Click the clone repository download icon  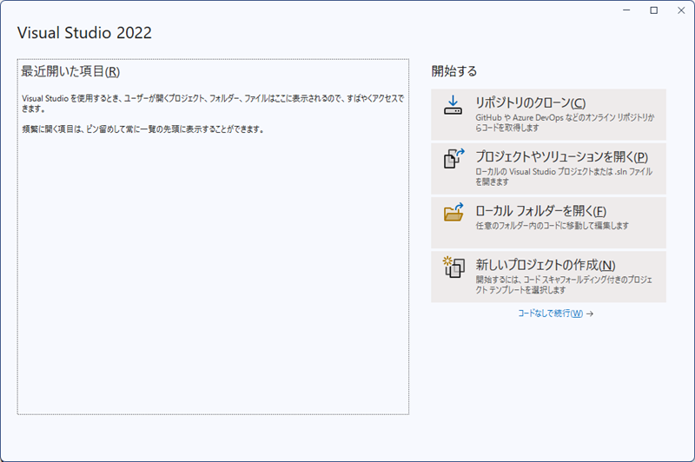(x=453, y=105)
